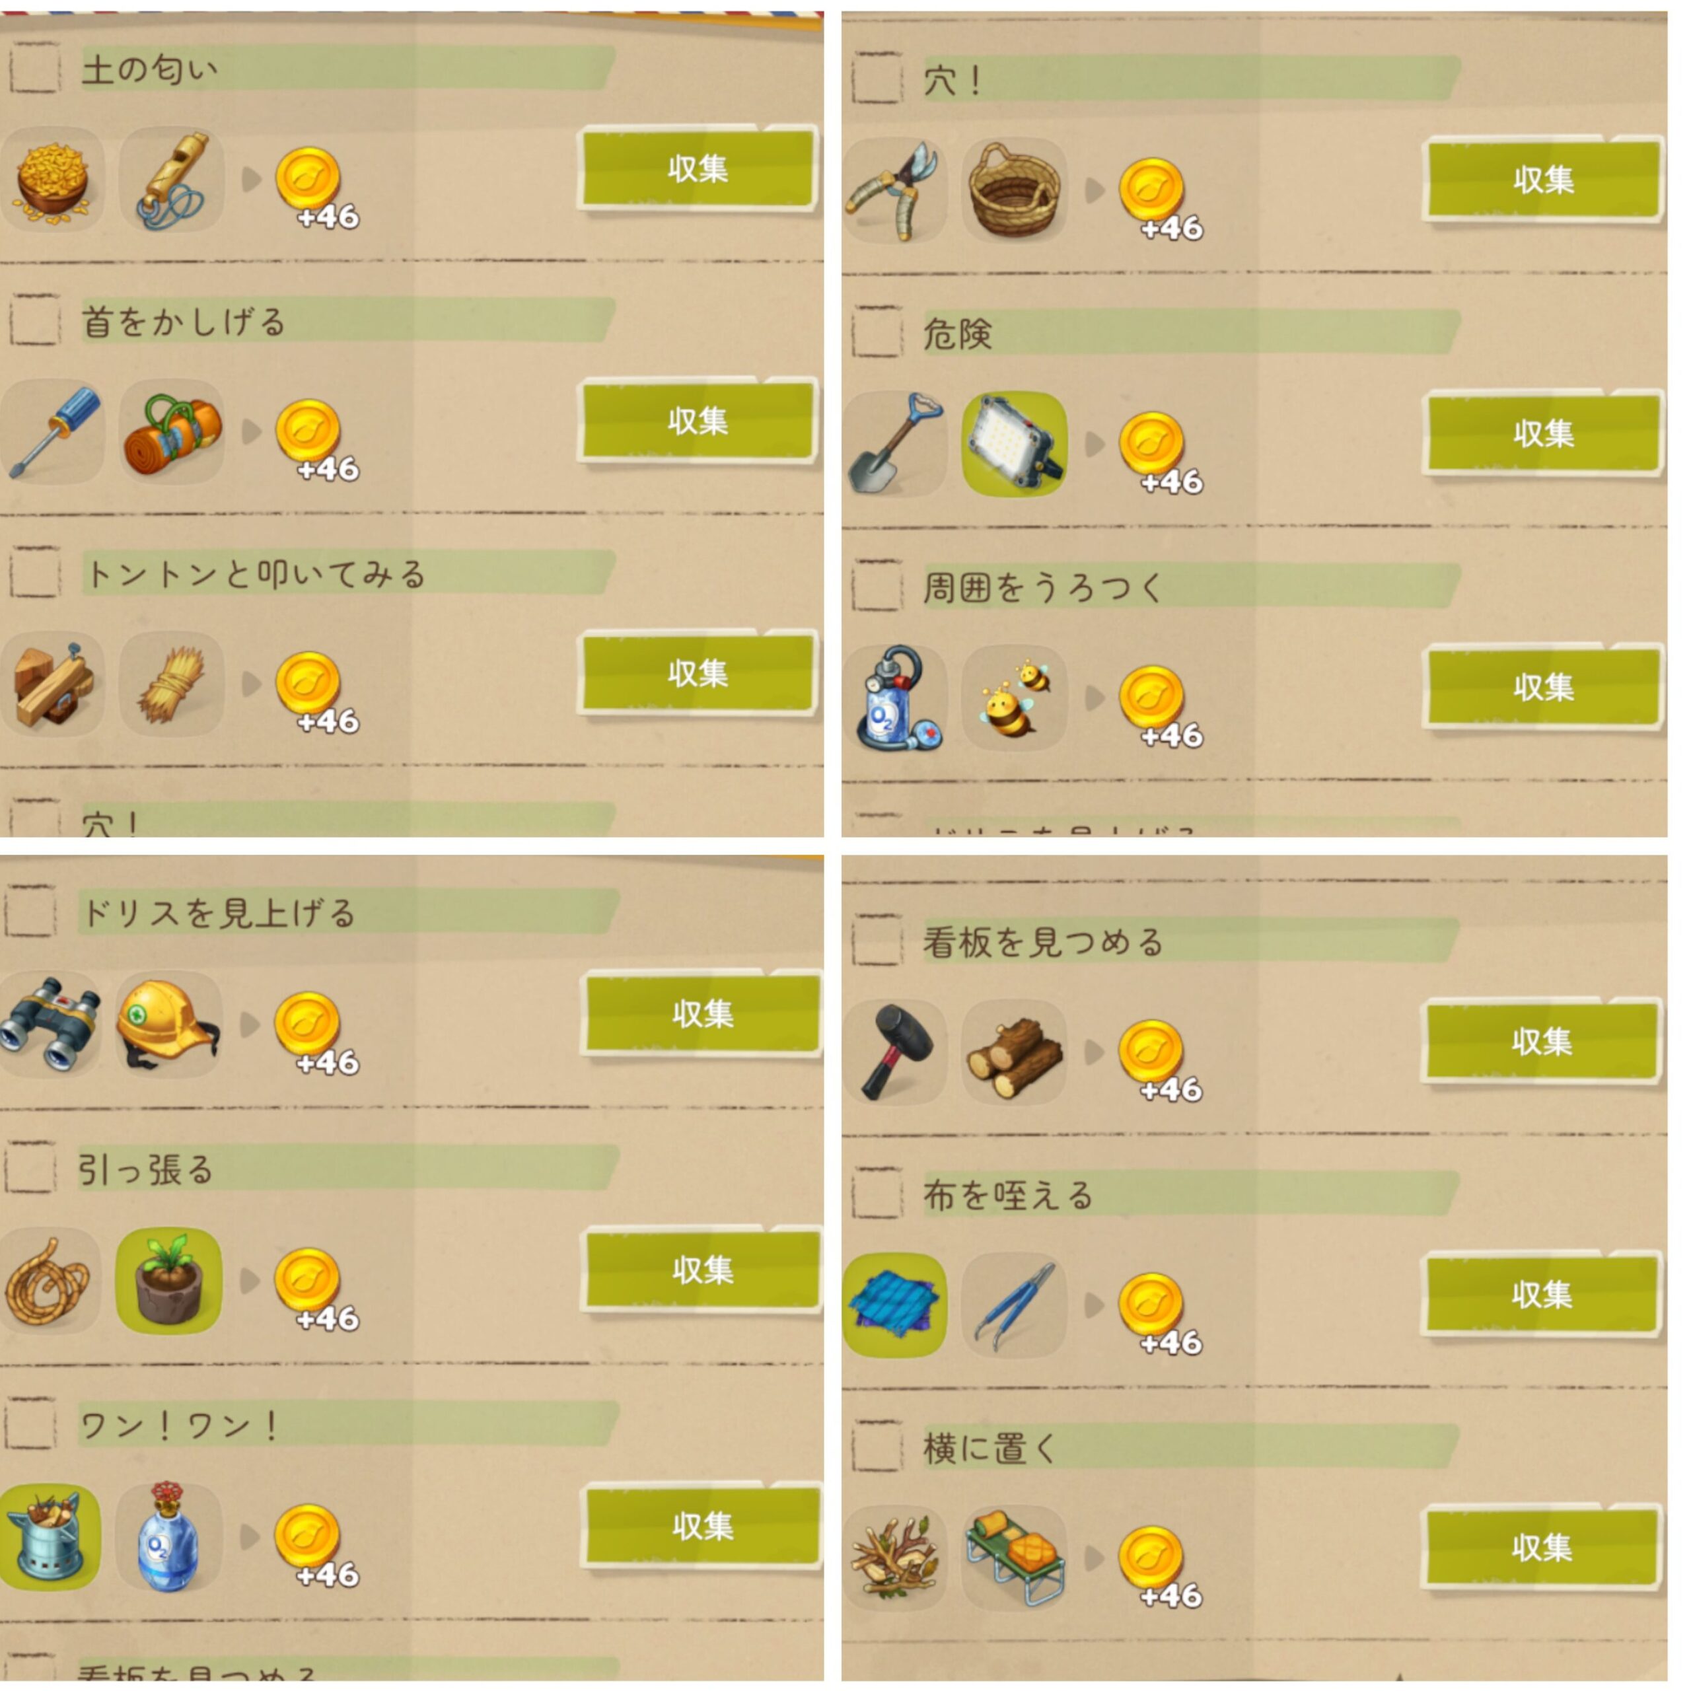Screen dimensions: 1691x1691
Task: Tap the pruning shears icon
Action: tap(894, 191)
